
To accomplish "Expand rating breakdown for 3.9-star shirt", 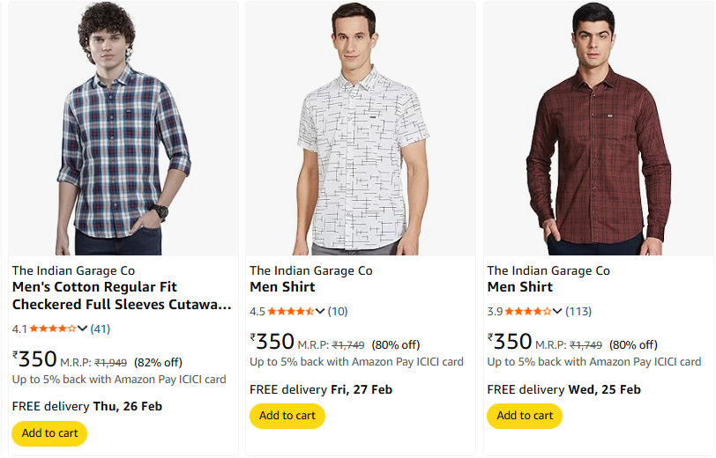I will tap(557, 312).
